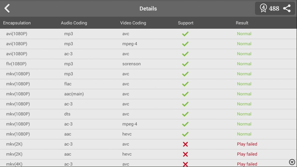Viewport: 297px width, 167px height.
Task: Click the Support column header
Action: tap(186, 23)
